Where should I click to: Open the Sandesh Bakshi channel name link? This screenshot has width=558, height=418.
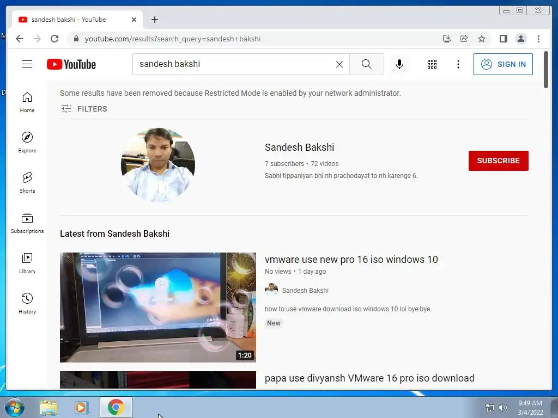pyautogui.click(x=299, y=147)
